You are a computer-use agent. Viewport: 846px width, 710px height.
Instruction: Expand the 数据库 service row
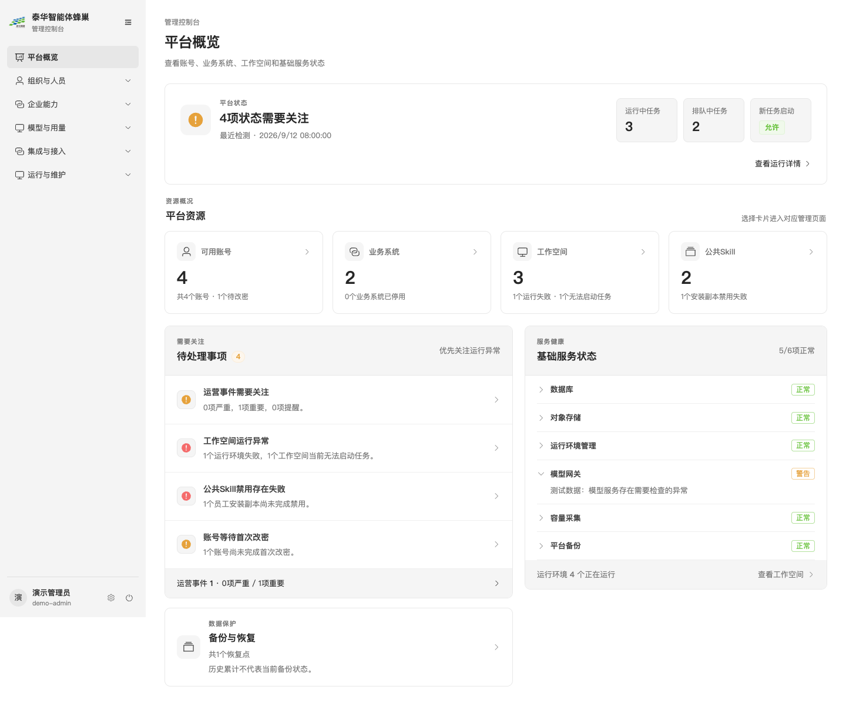[x=676, y=390]
